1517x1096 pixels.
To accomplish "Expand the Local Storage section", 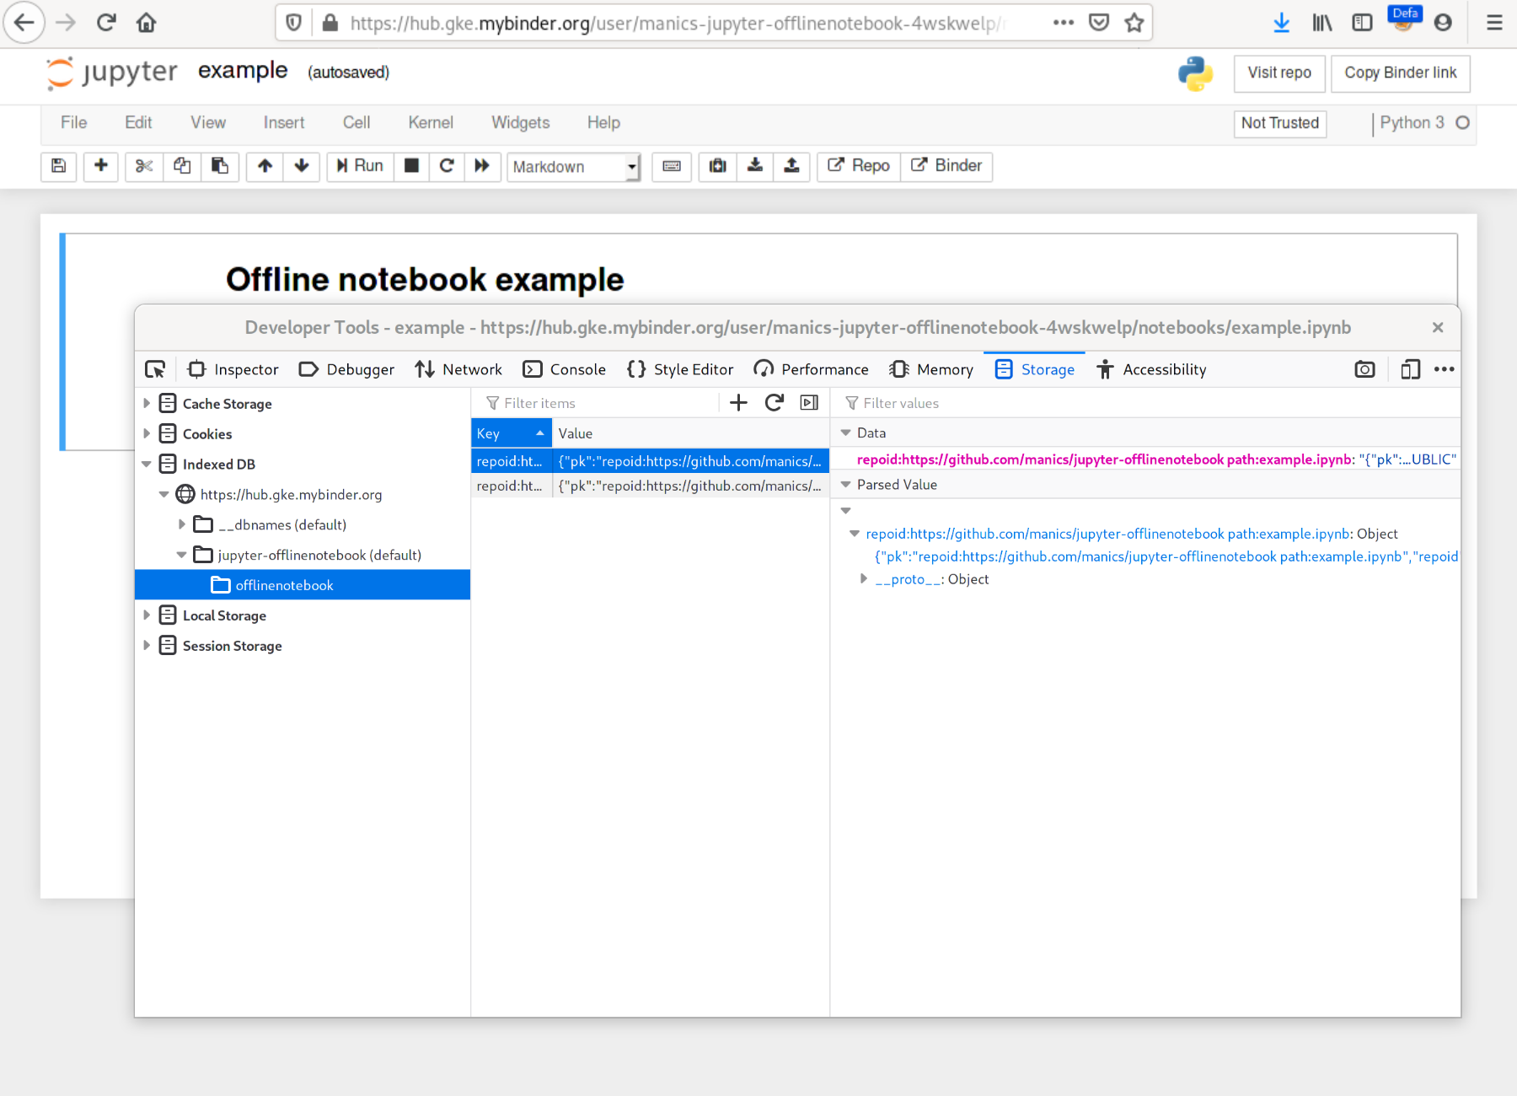I will (x=147, y=615).
